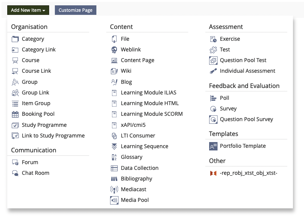Select Course from the Organisation list
Image resolution: width=304 pixels, height=219 pixels.
point(30,60)
